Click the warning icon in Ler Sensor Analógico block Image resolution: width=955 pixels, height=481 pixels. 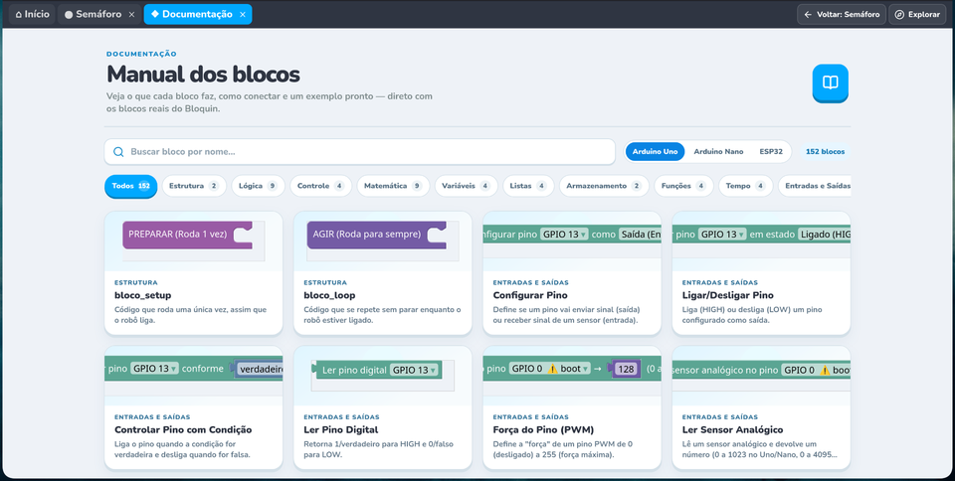point(825,370)
